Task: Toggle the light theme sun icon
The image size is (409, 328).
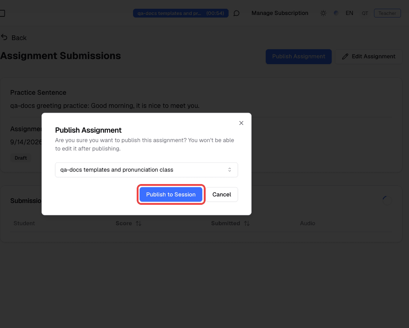Action: (x=323, y=13)
